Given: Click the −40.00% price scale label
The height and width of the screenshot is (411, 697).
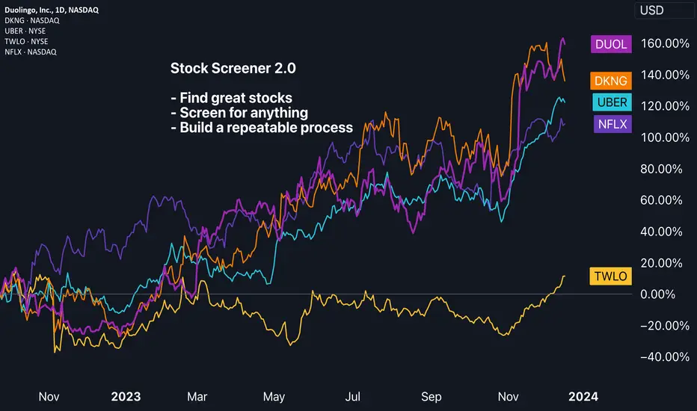Looking at the screenshot, I should pyautogui.click(x=665, y=356).
